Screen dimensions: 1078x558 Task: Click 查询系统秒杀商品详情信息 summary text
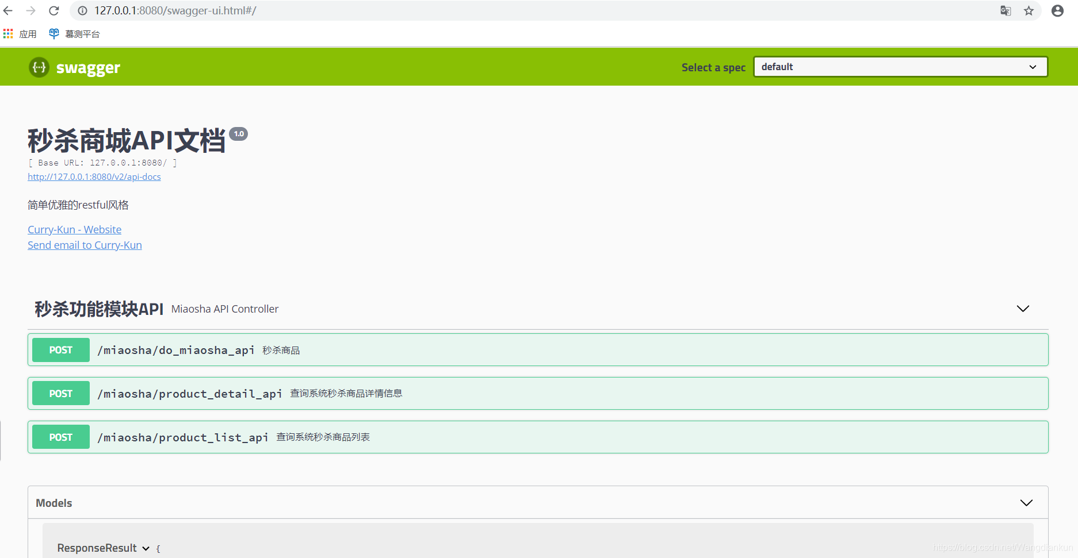click(x=346, y=393)
